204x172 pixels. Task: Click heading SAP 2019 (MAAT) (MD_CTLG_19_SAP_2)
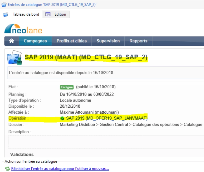click(86, 57)
